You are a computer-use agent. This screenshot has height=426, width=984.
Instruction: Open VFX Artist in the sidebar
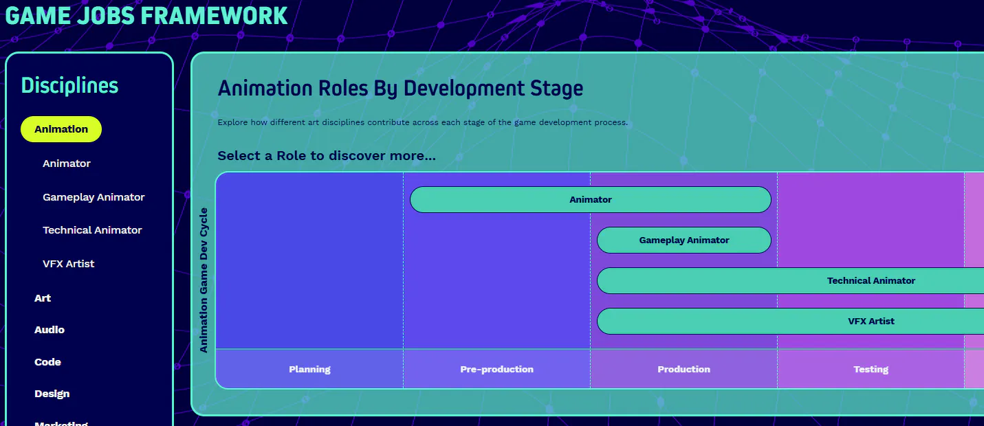69,264
